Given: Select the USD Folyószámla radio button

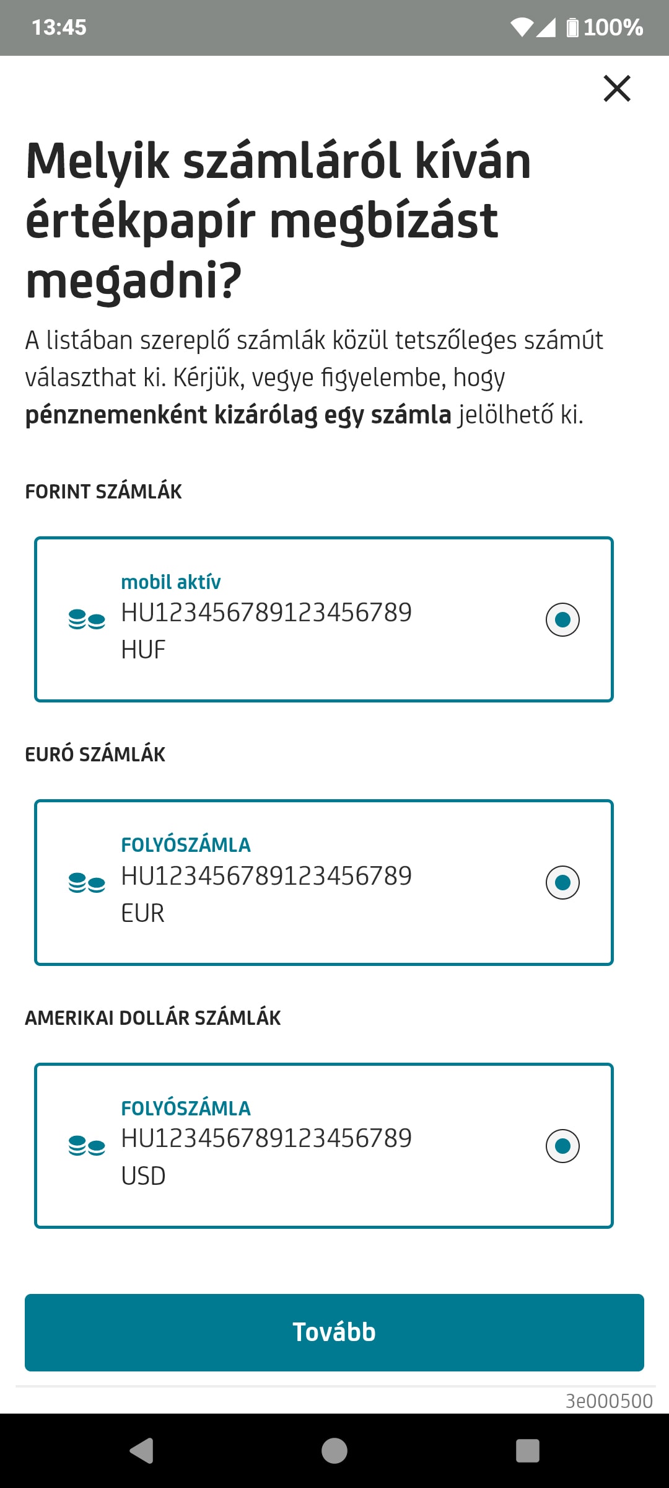Looking at the screenshot, I should click(562, 1146).
